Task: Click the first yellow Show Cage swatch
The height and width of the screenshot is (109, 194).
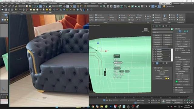Action: click(166, 79)
